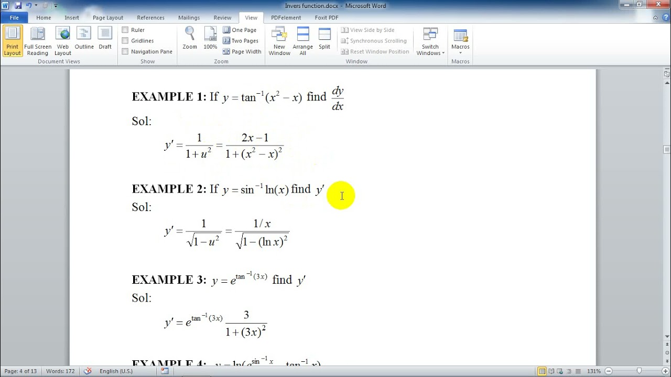Select Print Layout view
The height and width of the screenshot is (377, 671).
click(x=12, y=41)
